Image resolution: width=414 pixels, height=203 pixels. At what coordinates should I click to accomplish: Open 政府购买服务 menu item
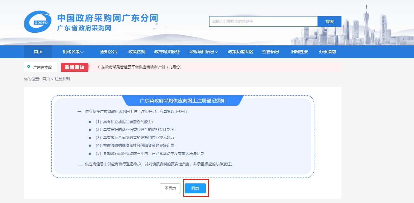coord(167,52)
